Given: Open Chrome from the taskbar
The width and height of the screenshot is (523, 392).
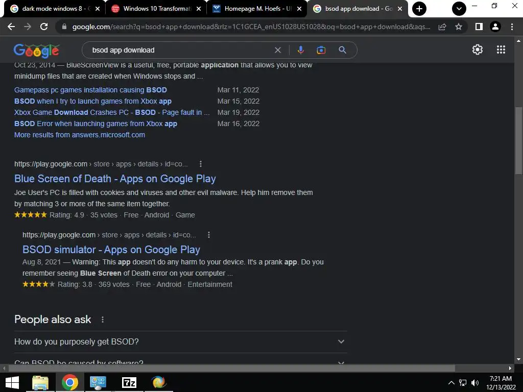Looking at the screenshot, I should tap(70, 383).
